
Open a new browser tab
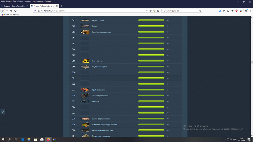[x=61, y=6]
